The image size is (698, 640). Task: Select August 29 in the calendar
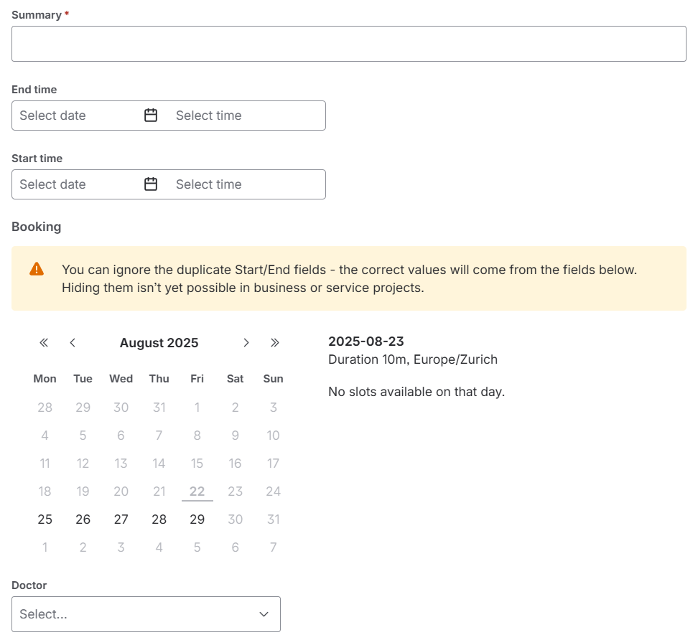(x=197, y=519)
